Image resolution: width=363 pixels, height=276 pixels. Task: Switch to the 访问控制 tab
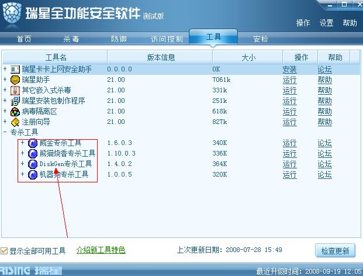167,39
